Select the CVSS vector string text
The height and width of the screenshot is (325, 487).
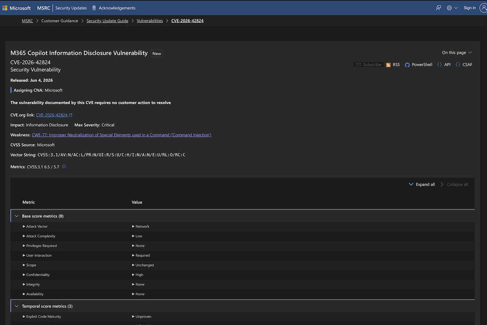[111, 155]
